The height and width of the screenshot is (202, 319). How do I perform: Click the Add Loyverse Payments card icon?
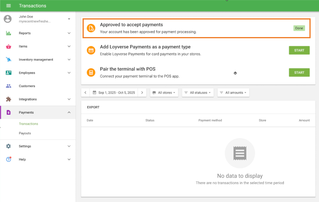[91, 50]
